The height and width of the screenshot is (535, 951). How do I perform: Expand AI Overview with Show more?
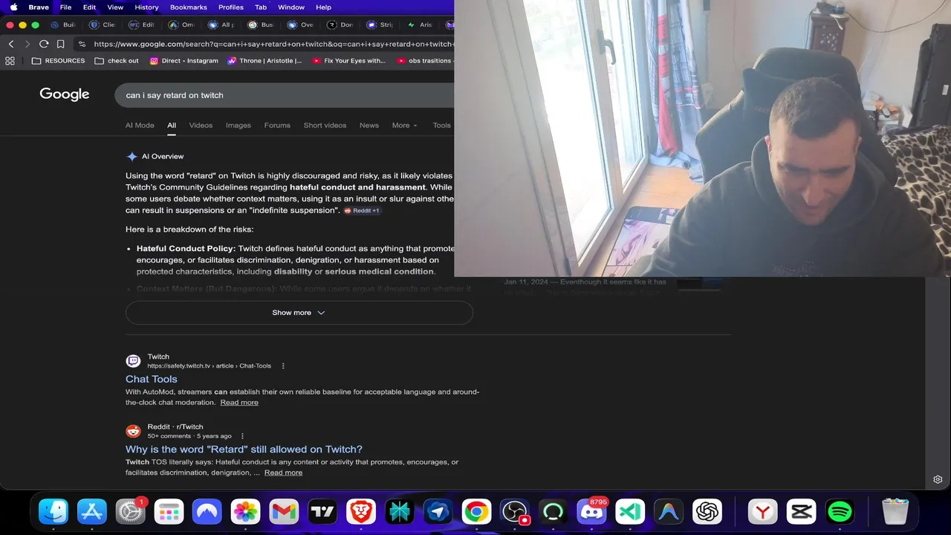(x=299, y=312)
